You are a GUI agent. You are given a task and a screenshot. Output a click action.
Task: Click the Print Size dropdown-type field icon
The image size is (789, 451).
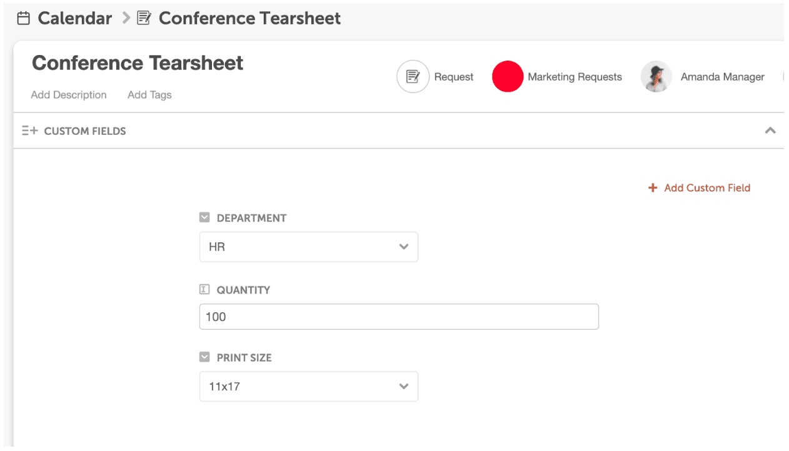tap(204, 357)
